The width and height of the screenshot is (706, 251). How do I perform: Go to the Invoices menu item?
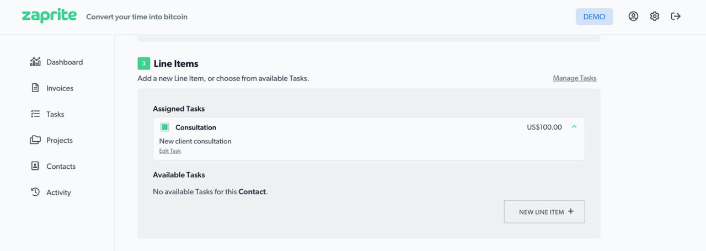tap(60, 88)
